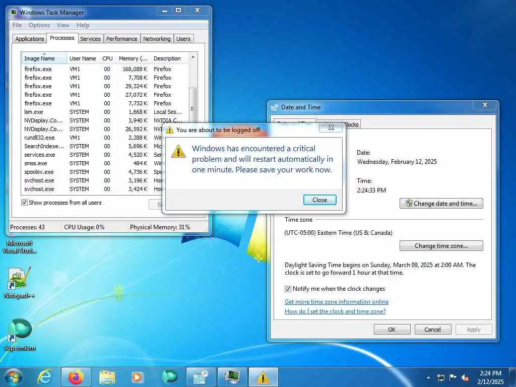Image resolution: width=516 pixels, height=387 pixels.
Task: Switch to the Performance tab
Action: point(121,39)
